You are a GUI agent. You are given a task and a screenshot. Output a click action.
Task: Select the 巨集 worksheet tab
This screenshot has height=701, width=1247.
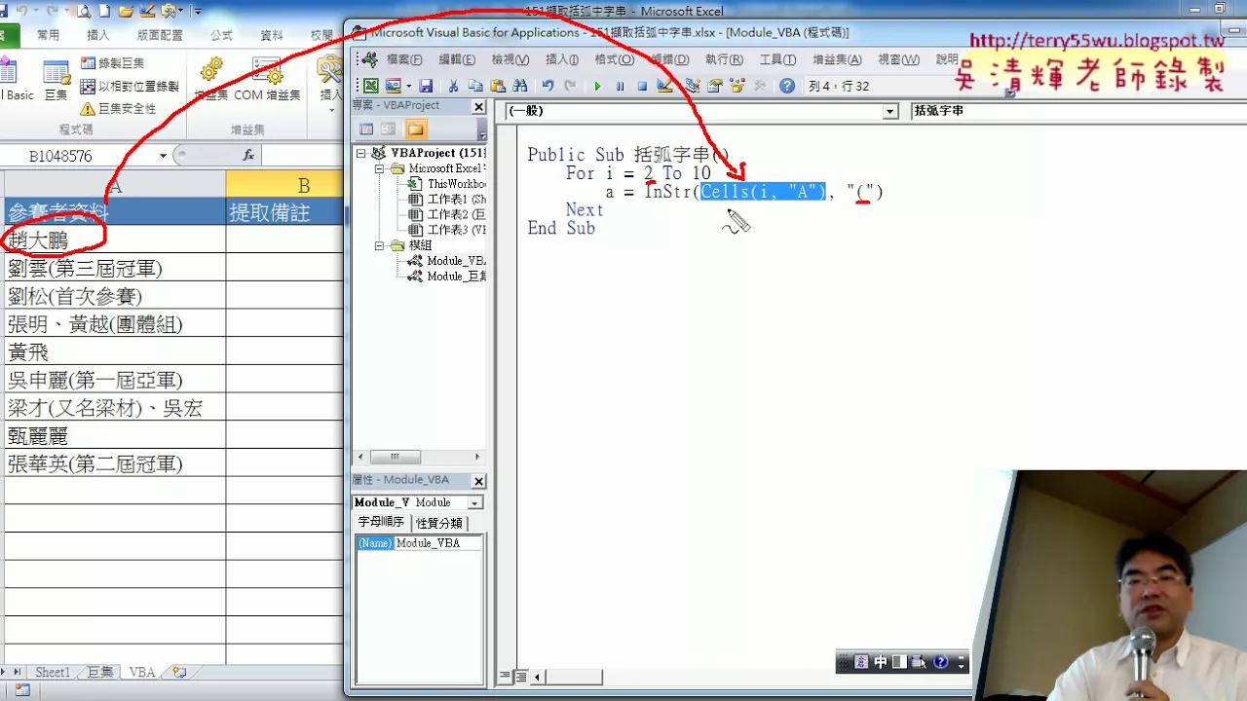[x=100, y=673]
